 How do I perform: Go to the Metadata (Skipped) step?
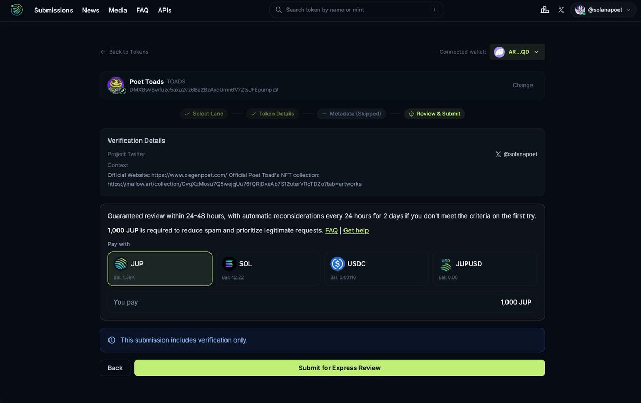coord(351,114)
